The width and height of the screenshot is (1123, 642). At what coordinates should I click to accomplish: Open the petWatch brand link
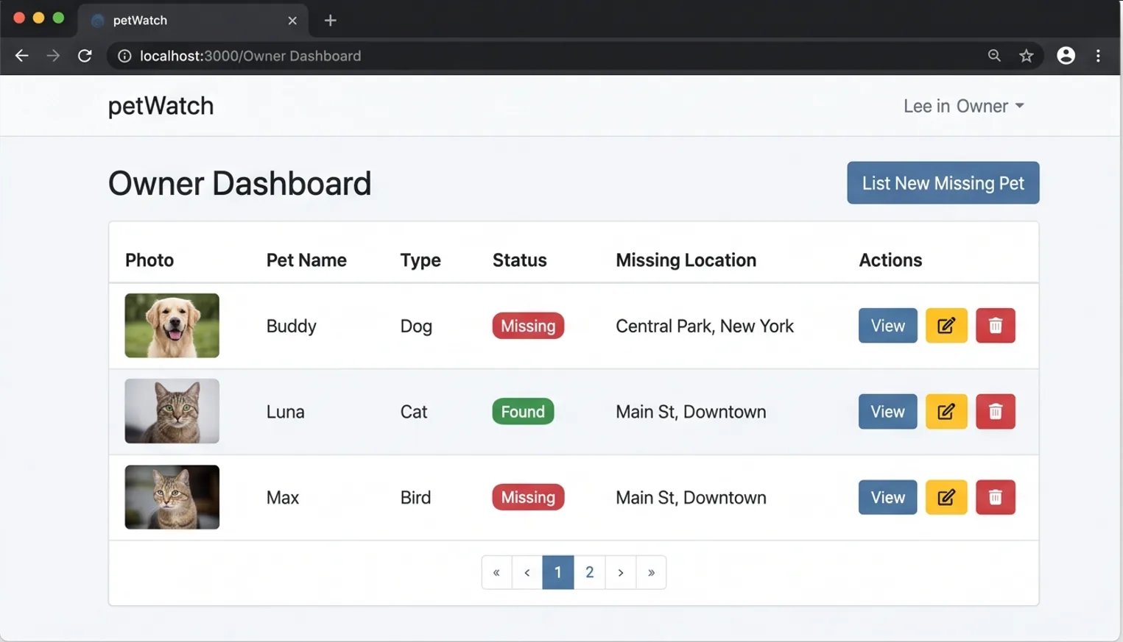[x=161, y=106]
